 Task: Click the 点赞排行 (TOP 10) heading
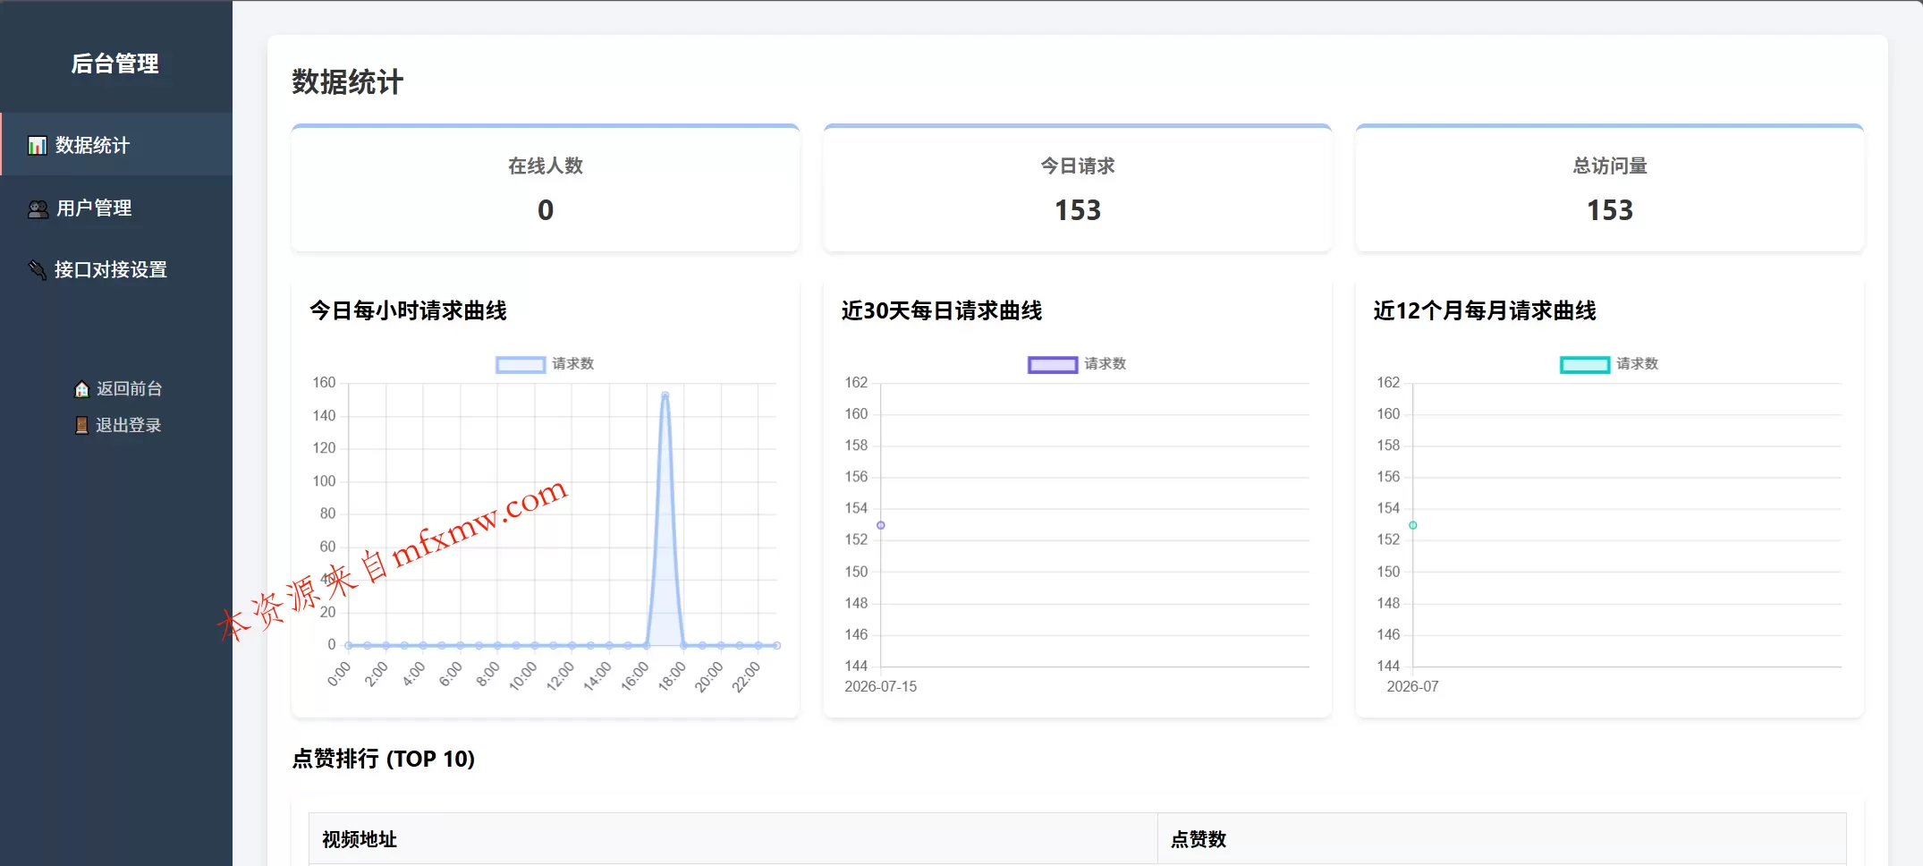(x=383, y=759)
